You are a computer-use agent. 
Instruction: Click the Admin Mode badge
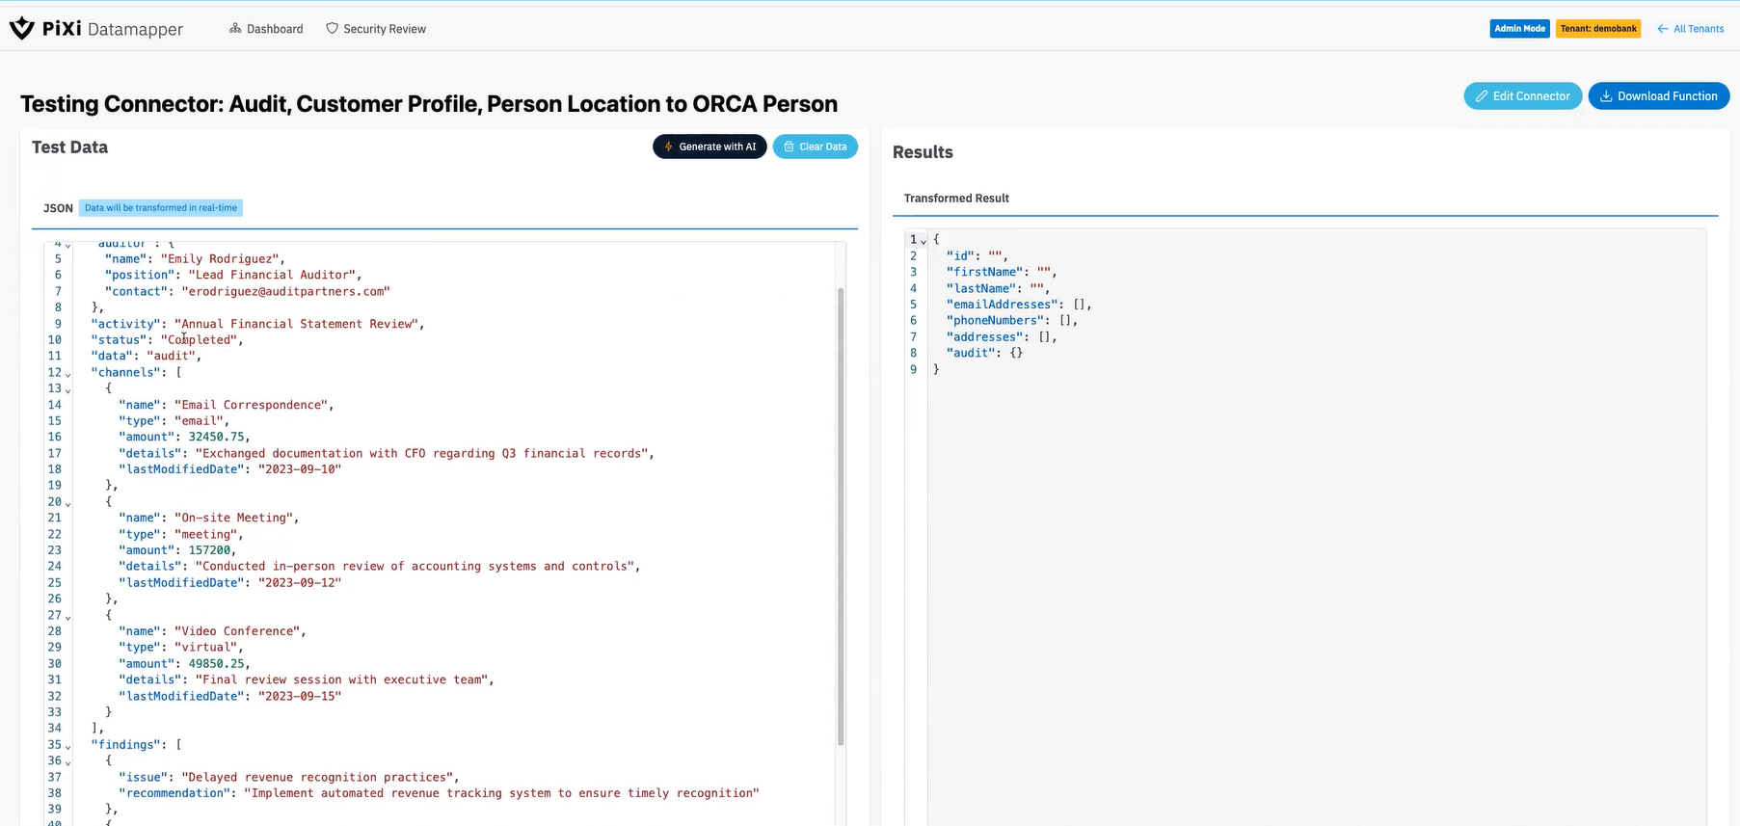pos(1519,29)
